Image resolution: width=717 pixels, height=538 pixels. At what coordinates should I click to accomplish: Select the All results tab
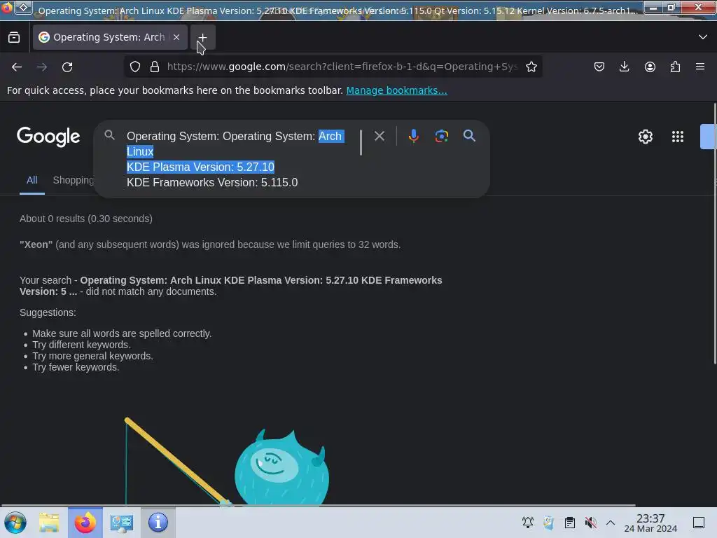coord(32,180)
